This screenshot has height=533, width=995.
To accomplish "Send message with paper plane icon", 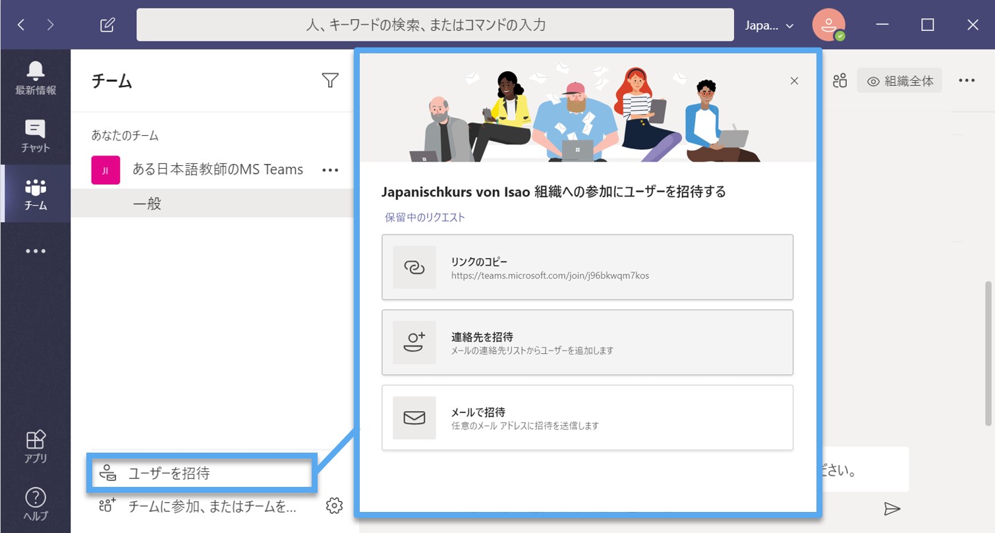I will click(892, 508).
